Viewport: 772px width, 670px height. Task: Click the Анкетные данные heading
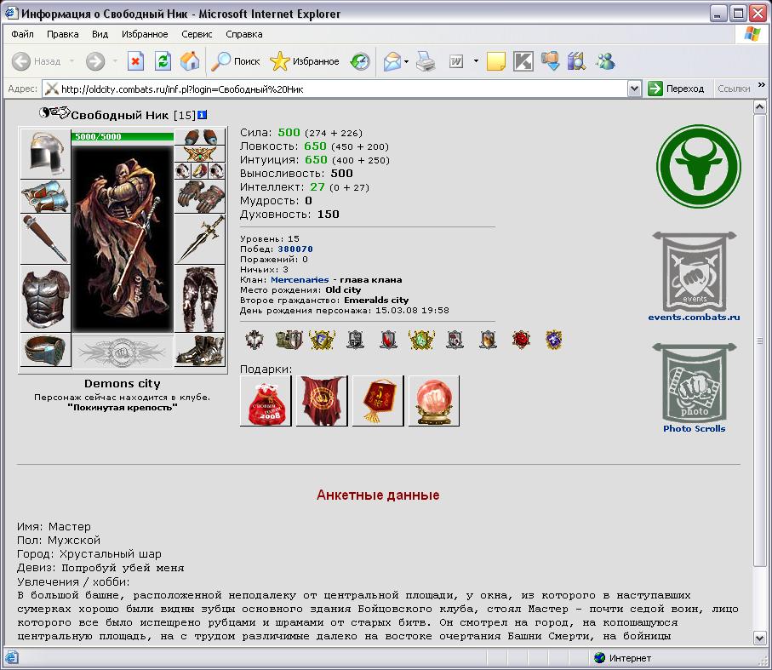coord(378,495)
